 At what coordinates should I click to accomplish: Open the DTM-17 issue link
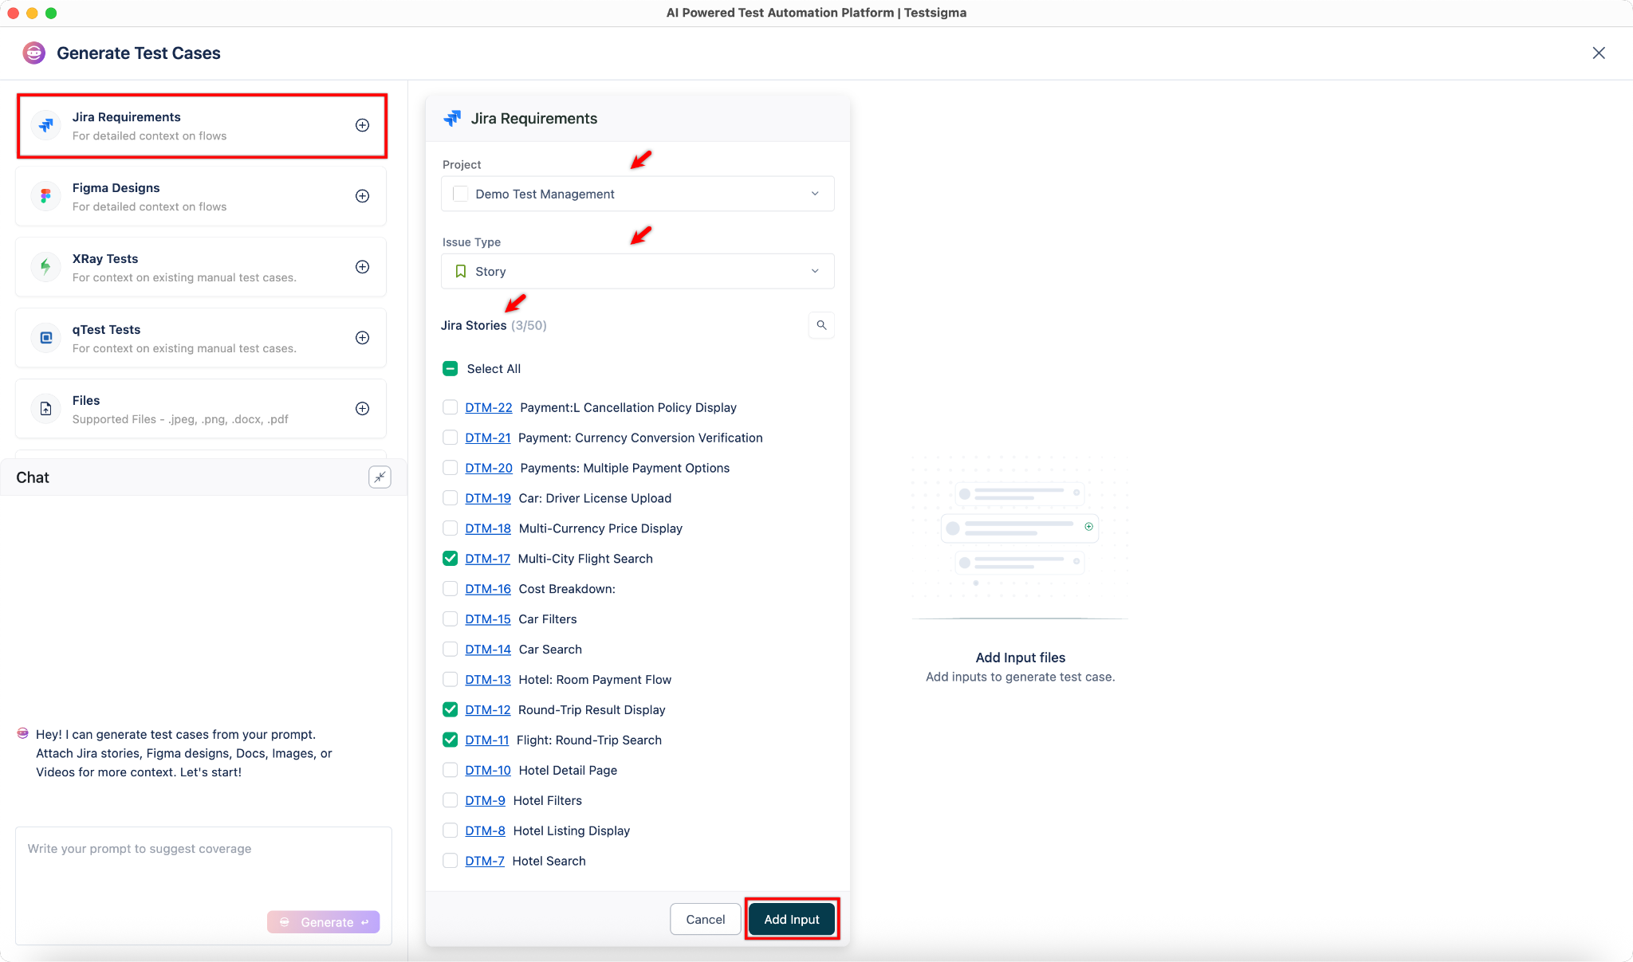[487, 559]
